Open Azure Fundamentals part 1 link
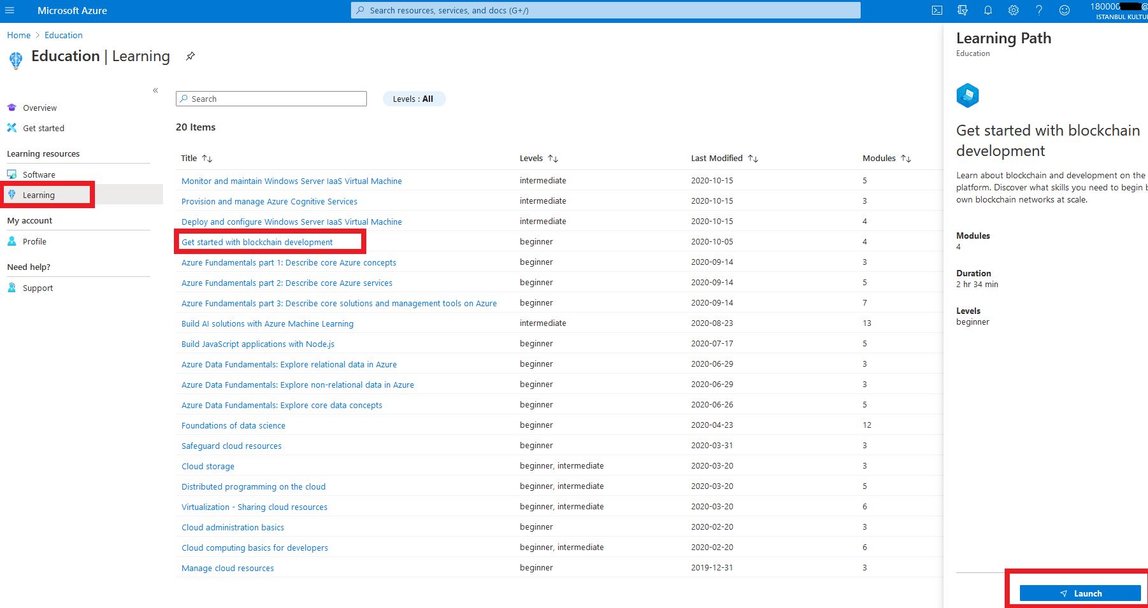Viewport: 1148px width, 608px height. pos(289,262)
